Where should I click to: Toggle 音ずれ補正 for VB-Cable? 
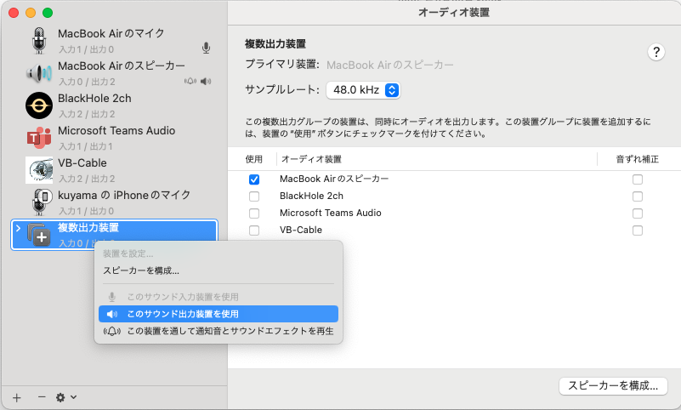click(638, 231)
